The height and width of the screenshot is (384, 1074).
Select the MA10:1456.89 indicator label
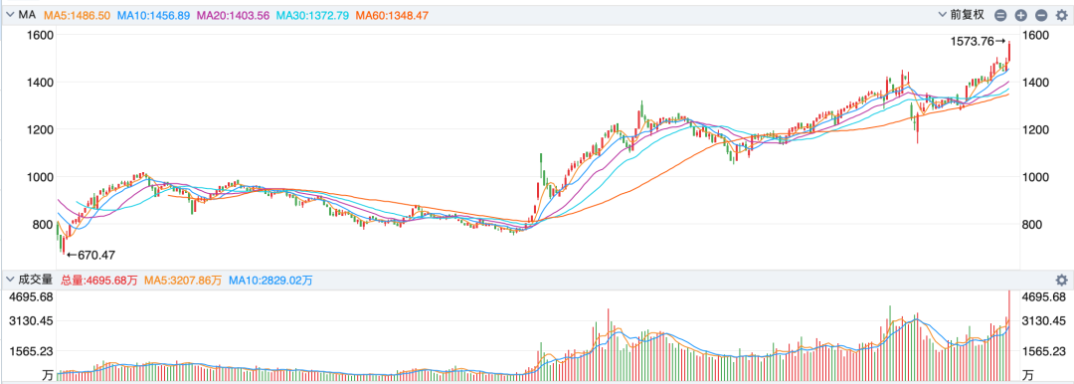tap(154, 15)
